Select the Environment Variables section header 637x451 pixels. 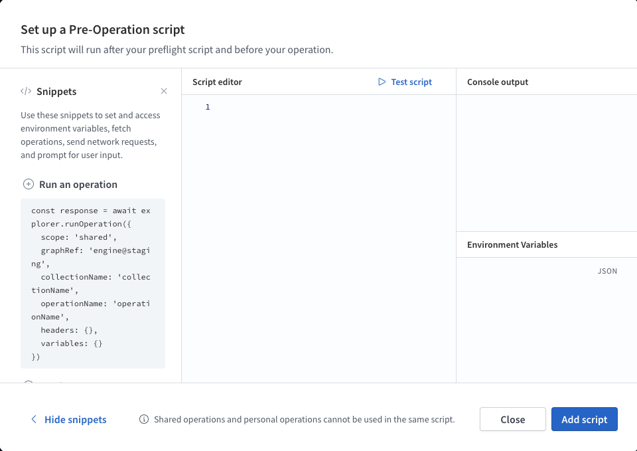(513, 244)
